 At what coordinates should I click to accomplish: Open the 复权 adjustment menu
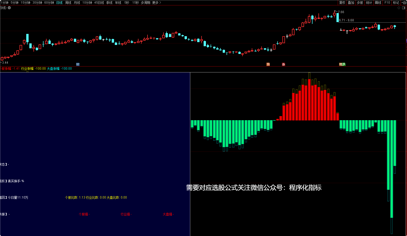(x=342, y=3)
